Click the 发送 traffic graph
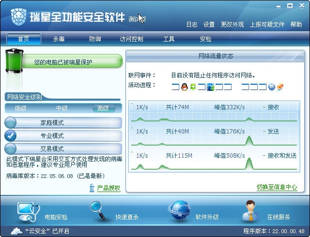Image resolution: width=310 pixels, height=237 pixels. [x=214, y=137]
